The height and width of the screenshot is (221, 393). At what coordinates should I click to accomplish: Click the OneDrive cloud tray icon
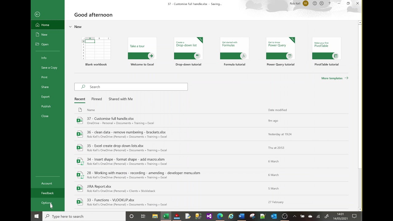310,216
